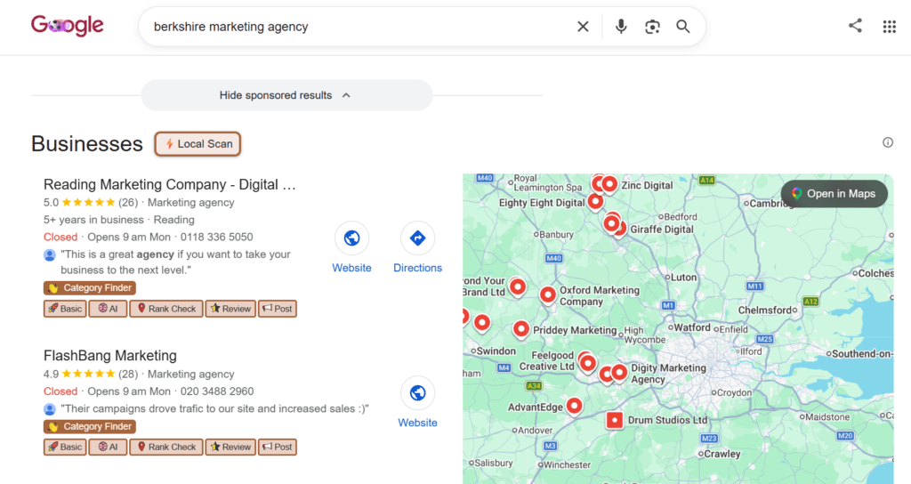Click the info icon beside Businesses

[x=888, y=142]
